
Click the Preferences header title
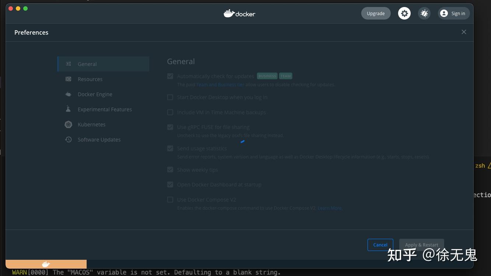[31, 32]
